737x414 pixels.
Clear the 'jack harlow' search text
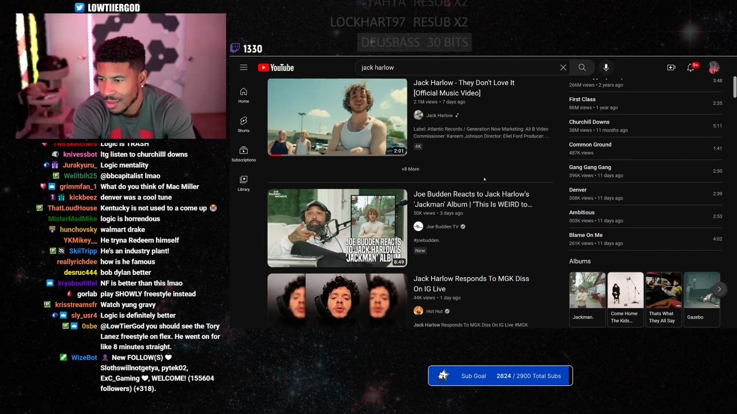pos(563,67)
